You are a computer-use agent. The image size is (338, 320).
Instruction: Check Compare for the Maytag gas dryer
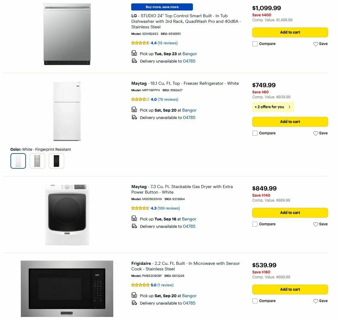255,224
